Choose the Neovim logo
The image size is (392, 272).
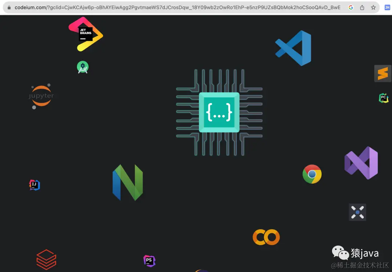point(128,182)
